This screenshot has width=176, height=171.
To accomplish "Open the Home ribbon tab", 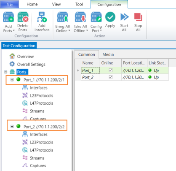I will coord(32,4).
